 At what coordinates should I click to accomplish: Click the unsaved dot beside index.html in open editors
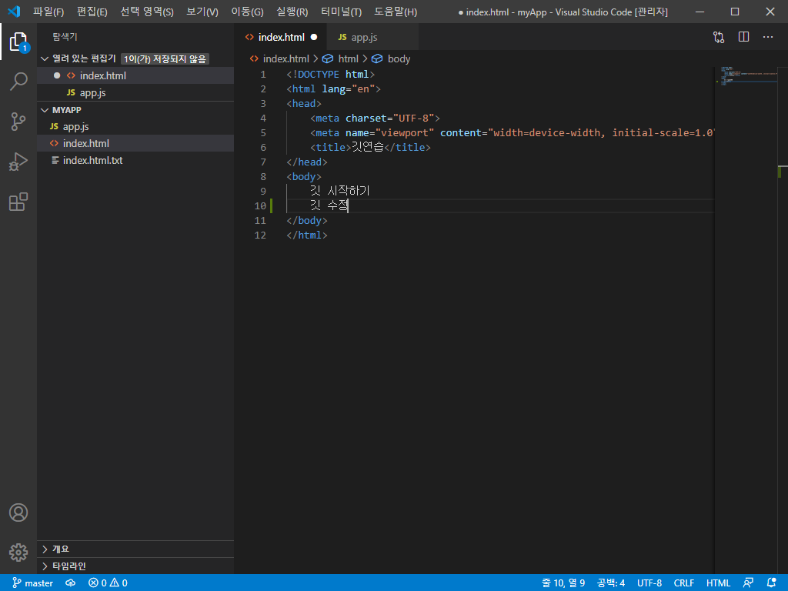[x=57, y=75]
